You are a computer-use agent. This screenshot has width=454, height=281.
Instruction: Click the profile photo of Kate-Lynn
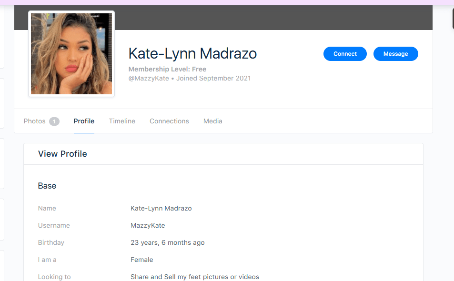(71, 53)
